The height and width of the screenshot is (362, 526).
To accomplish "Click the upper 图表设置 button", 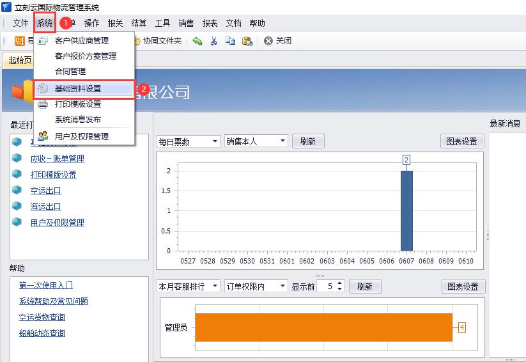I will [462, 141].
